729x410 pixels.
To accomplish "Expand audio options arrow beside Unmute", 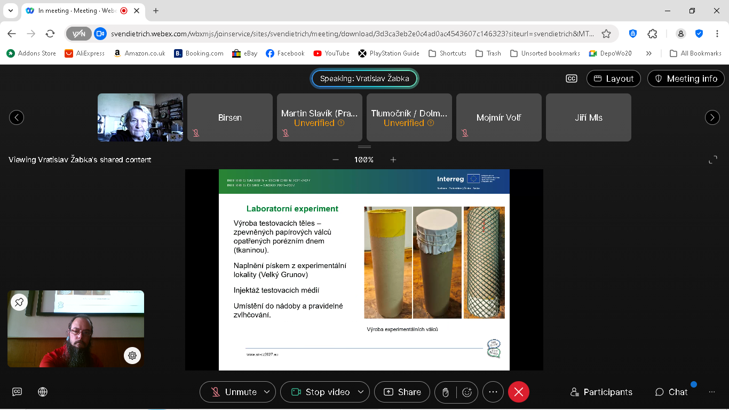I will pyautogui.click(x=267, y=392).
